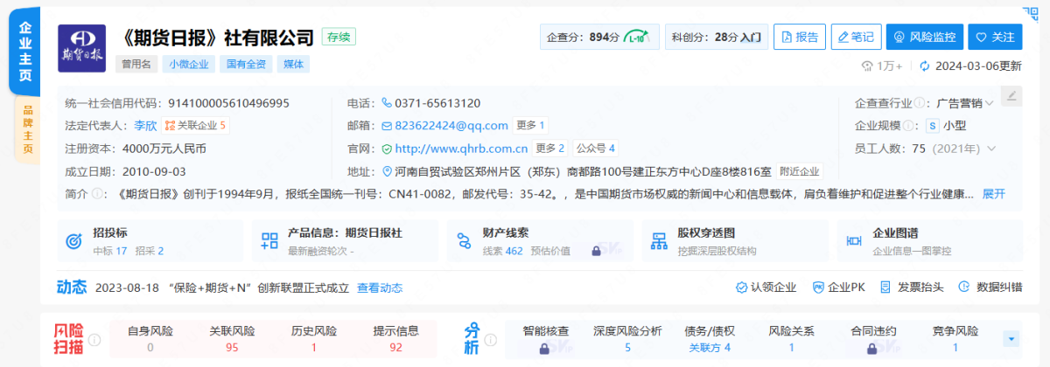Open 关联企业 5 link
The height and width of the screenshot is (367, 1050).
(195, 126)
